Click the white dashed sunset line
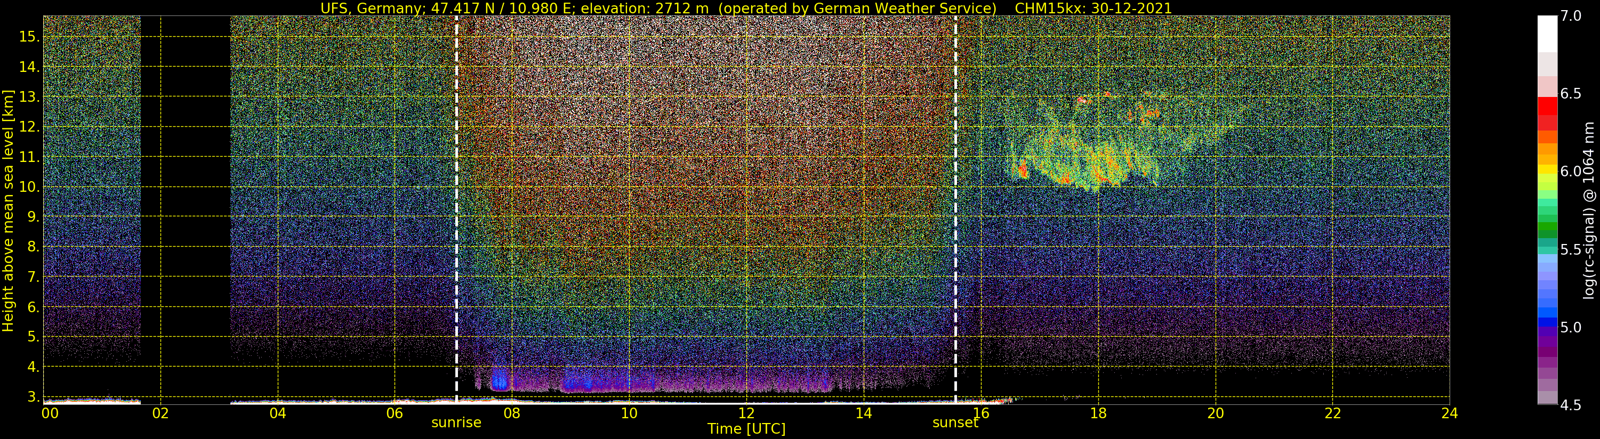The image size is (1600, 439). 955,209
